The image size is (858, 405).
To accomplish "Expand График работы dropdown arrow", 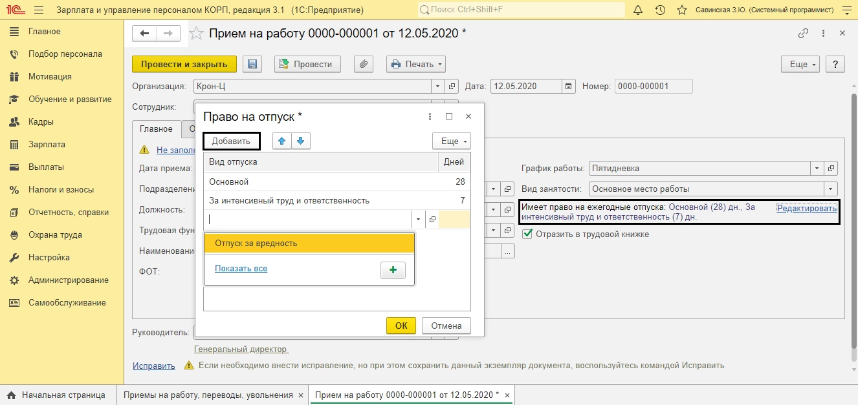I will (x=817, y=168).
